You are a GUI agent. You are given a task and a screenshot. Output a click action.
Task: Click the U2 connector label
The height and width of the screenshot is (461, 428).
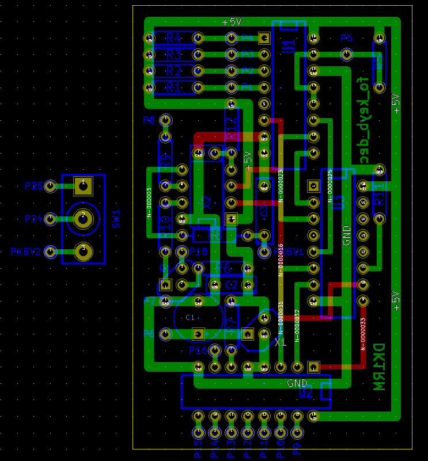(x=306, y=394)
